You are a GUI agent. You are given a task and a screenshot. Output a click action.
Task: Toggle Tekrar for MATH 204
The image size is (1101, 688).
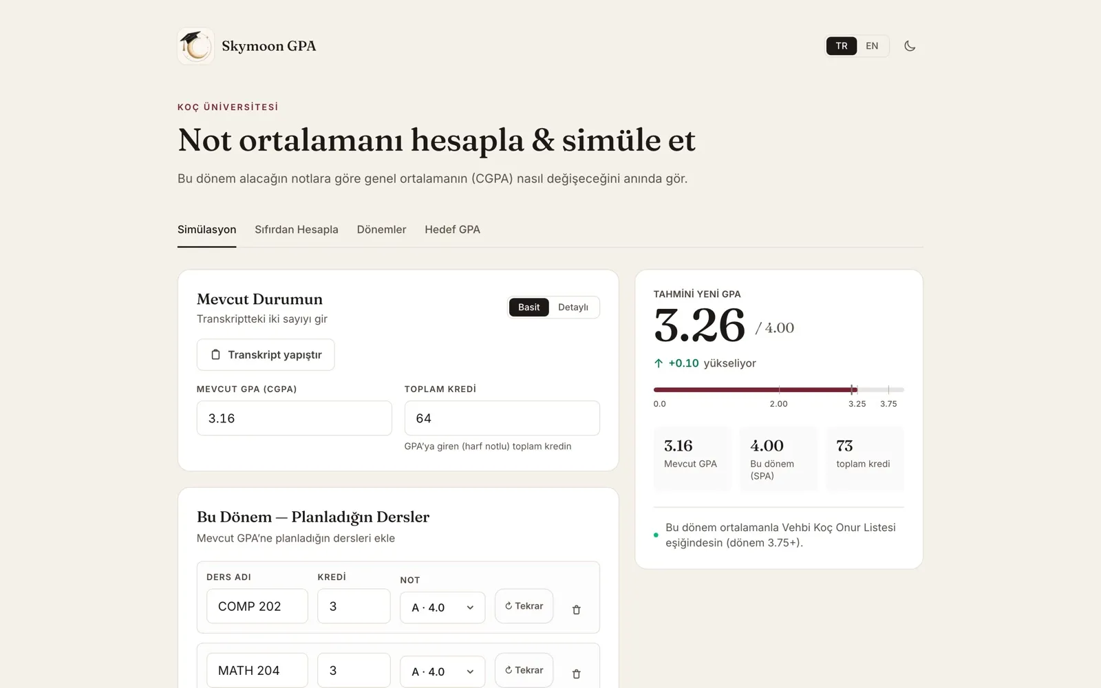[x=524, y=670]
